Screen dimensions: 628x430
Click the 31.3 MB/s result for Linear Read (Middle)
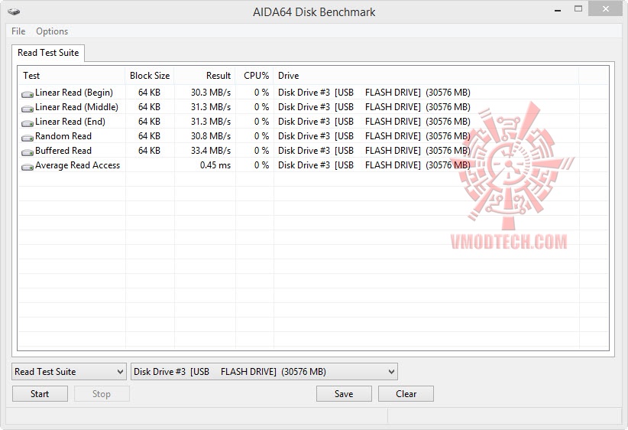click(211, 107)
